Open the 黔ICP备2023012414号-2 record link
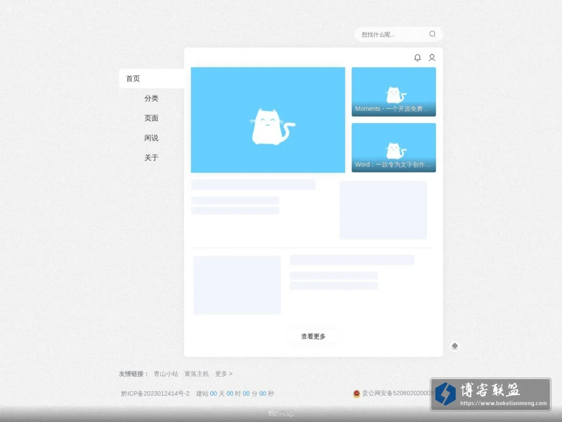Viewport: 562px width, 422px height. [x=155, y=394]
